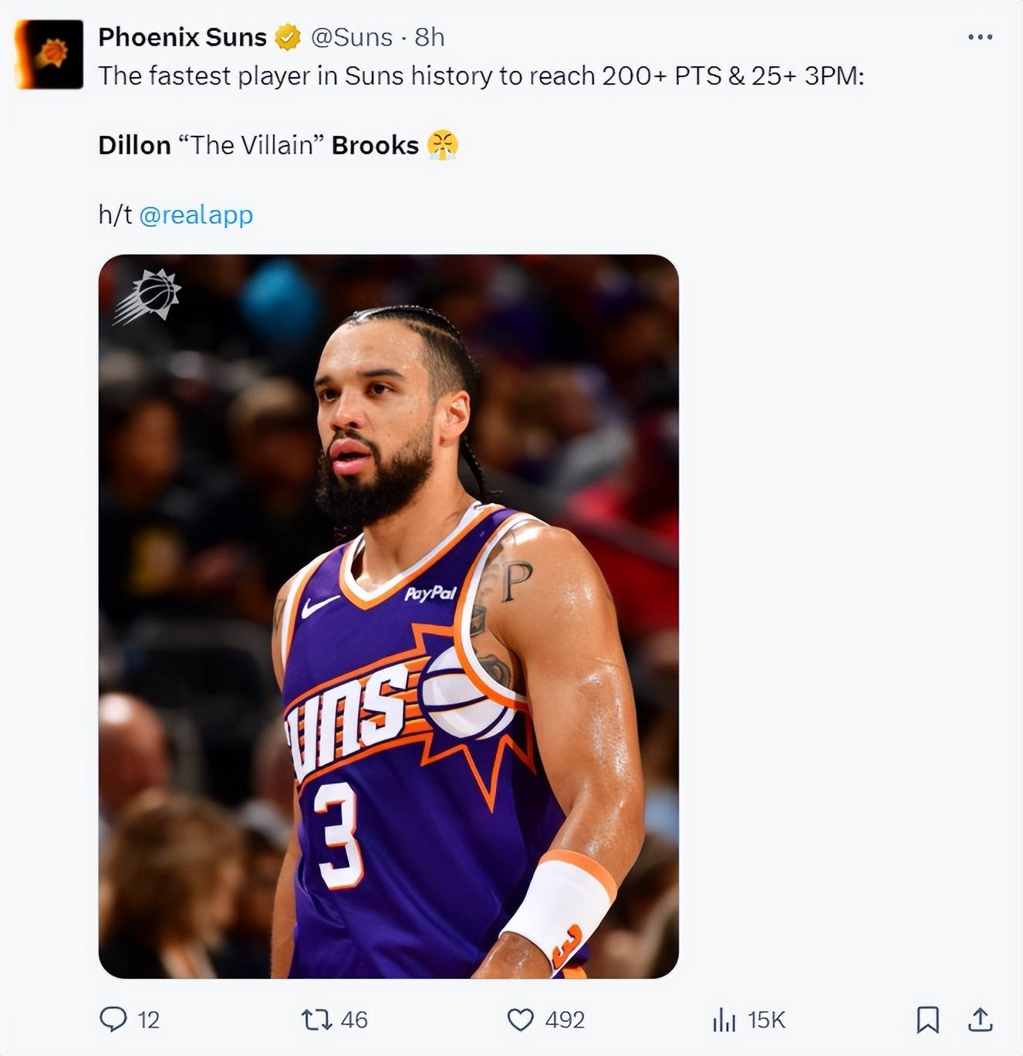
Task: Like the post with heart icon
Action: tap(520, 1020)
